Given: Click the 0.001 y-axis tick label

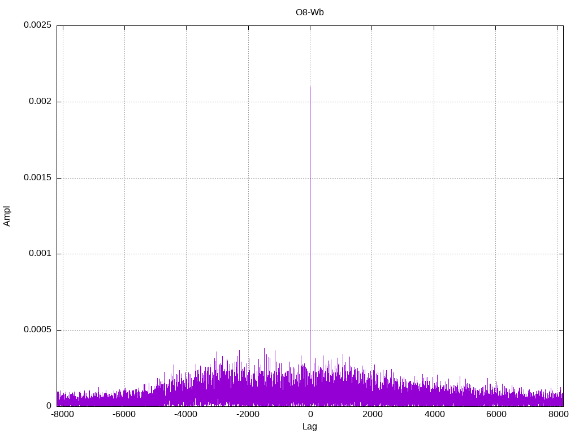Looking at the screenshot, I should point(40,254).
